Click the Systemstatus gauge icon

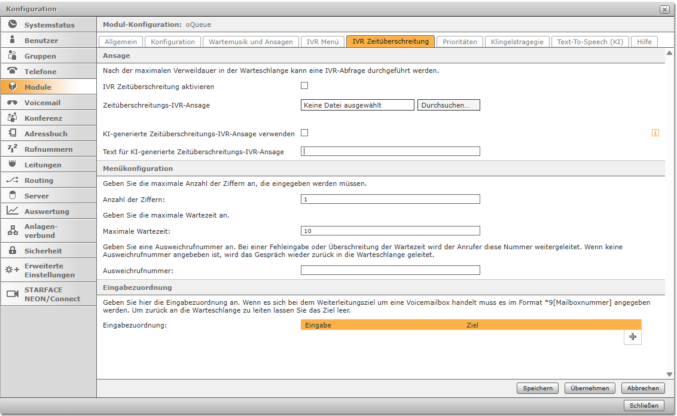click(x=13, y=25)
